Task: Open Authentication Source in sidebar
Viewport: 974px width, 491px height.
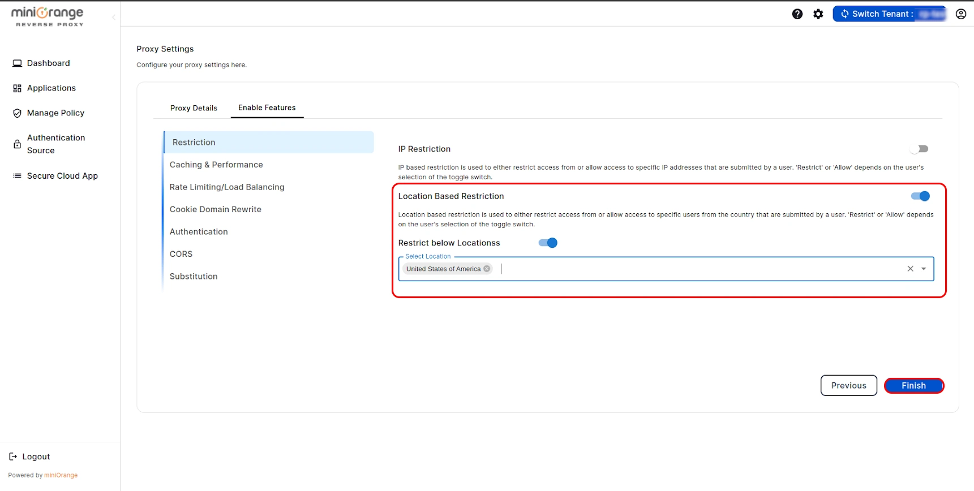Action: coord(56,144)
